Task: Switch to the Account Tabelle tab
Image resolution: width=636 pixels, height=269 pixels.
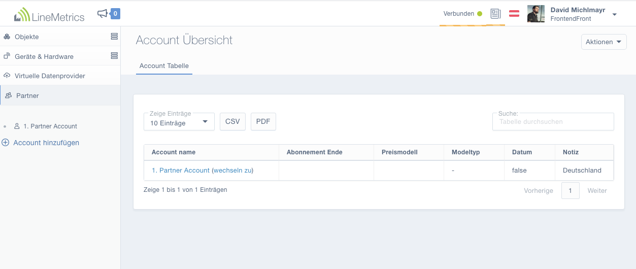Action: point(164,66)
